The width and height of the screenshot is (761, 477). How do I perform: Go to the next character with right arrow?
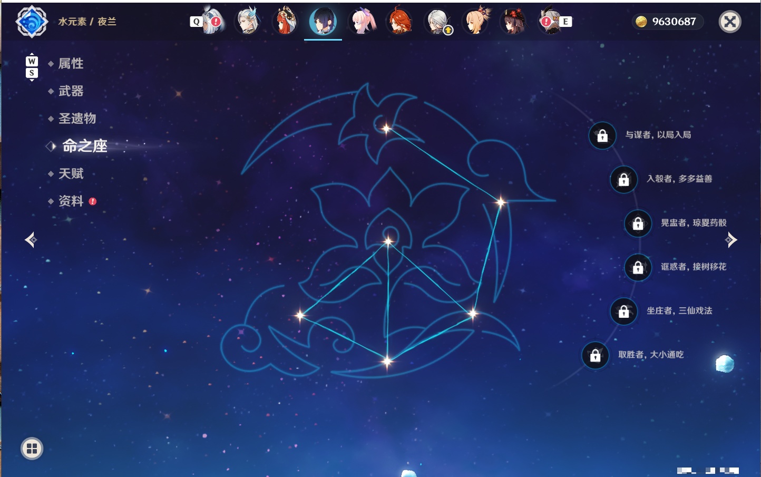(x=731, y=240)
